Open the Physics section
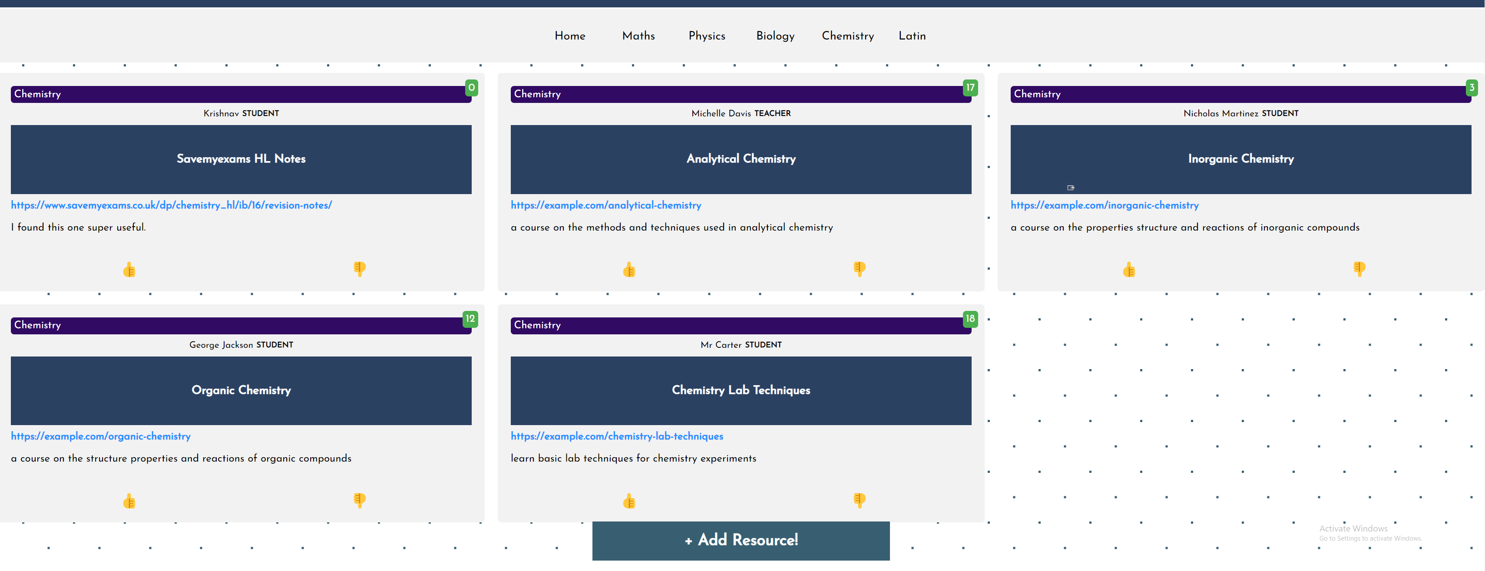 coord(707,36)
